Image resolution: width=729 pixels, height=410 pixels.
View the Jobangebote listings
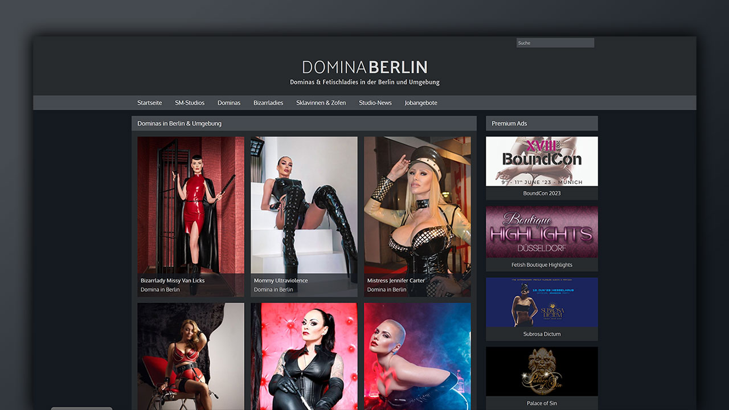(421, 102)
